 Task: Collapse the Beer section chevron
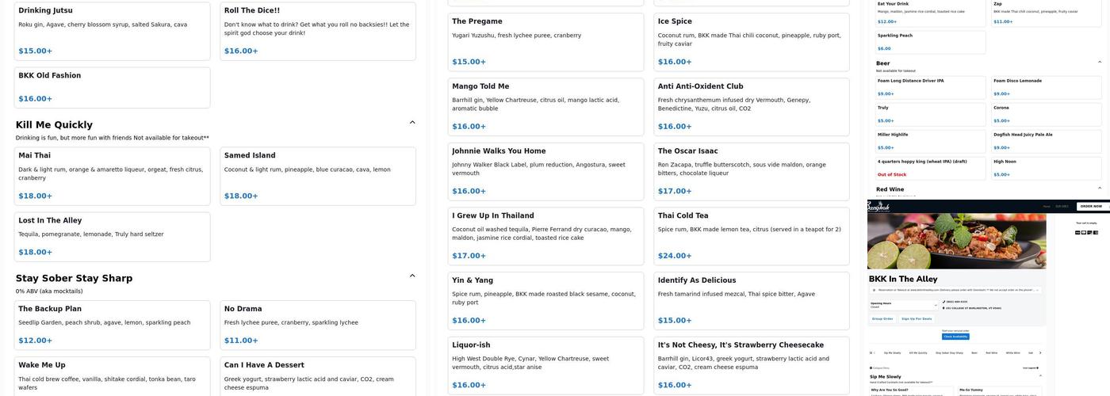coord(1100,63)
